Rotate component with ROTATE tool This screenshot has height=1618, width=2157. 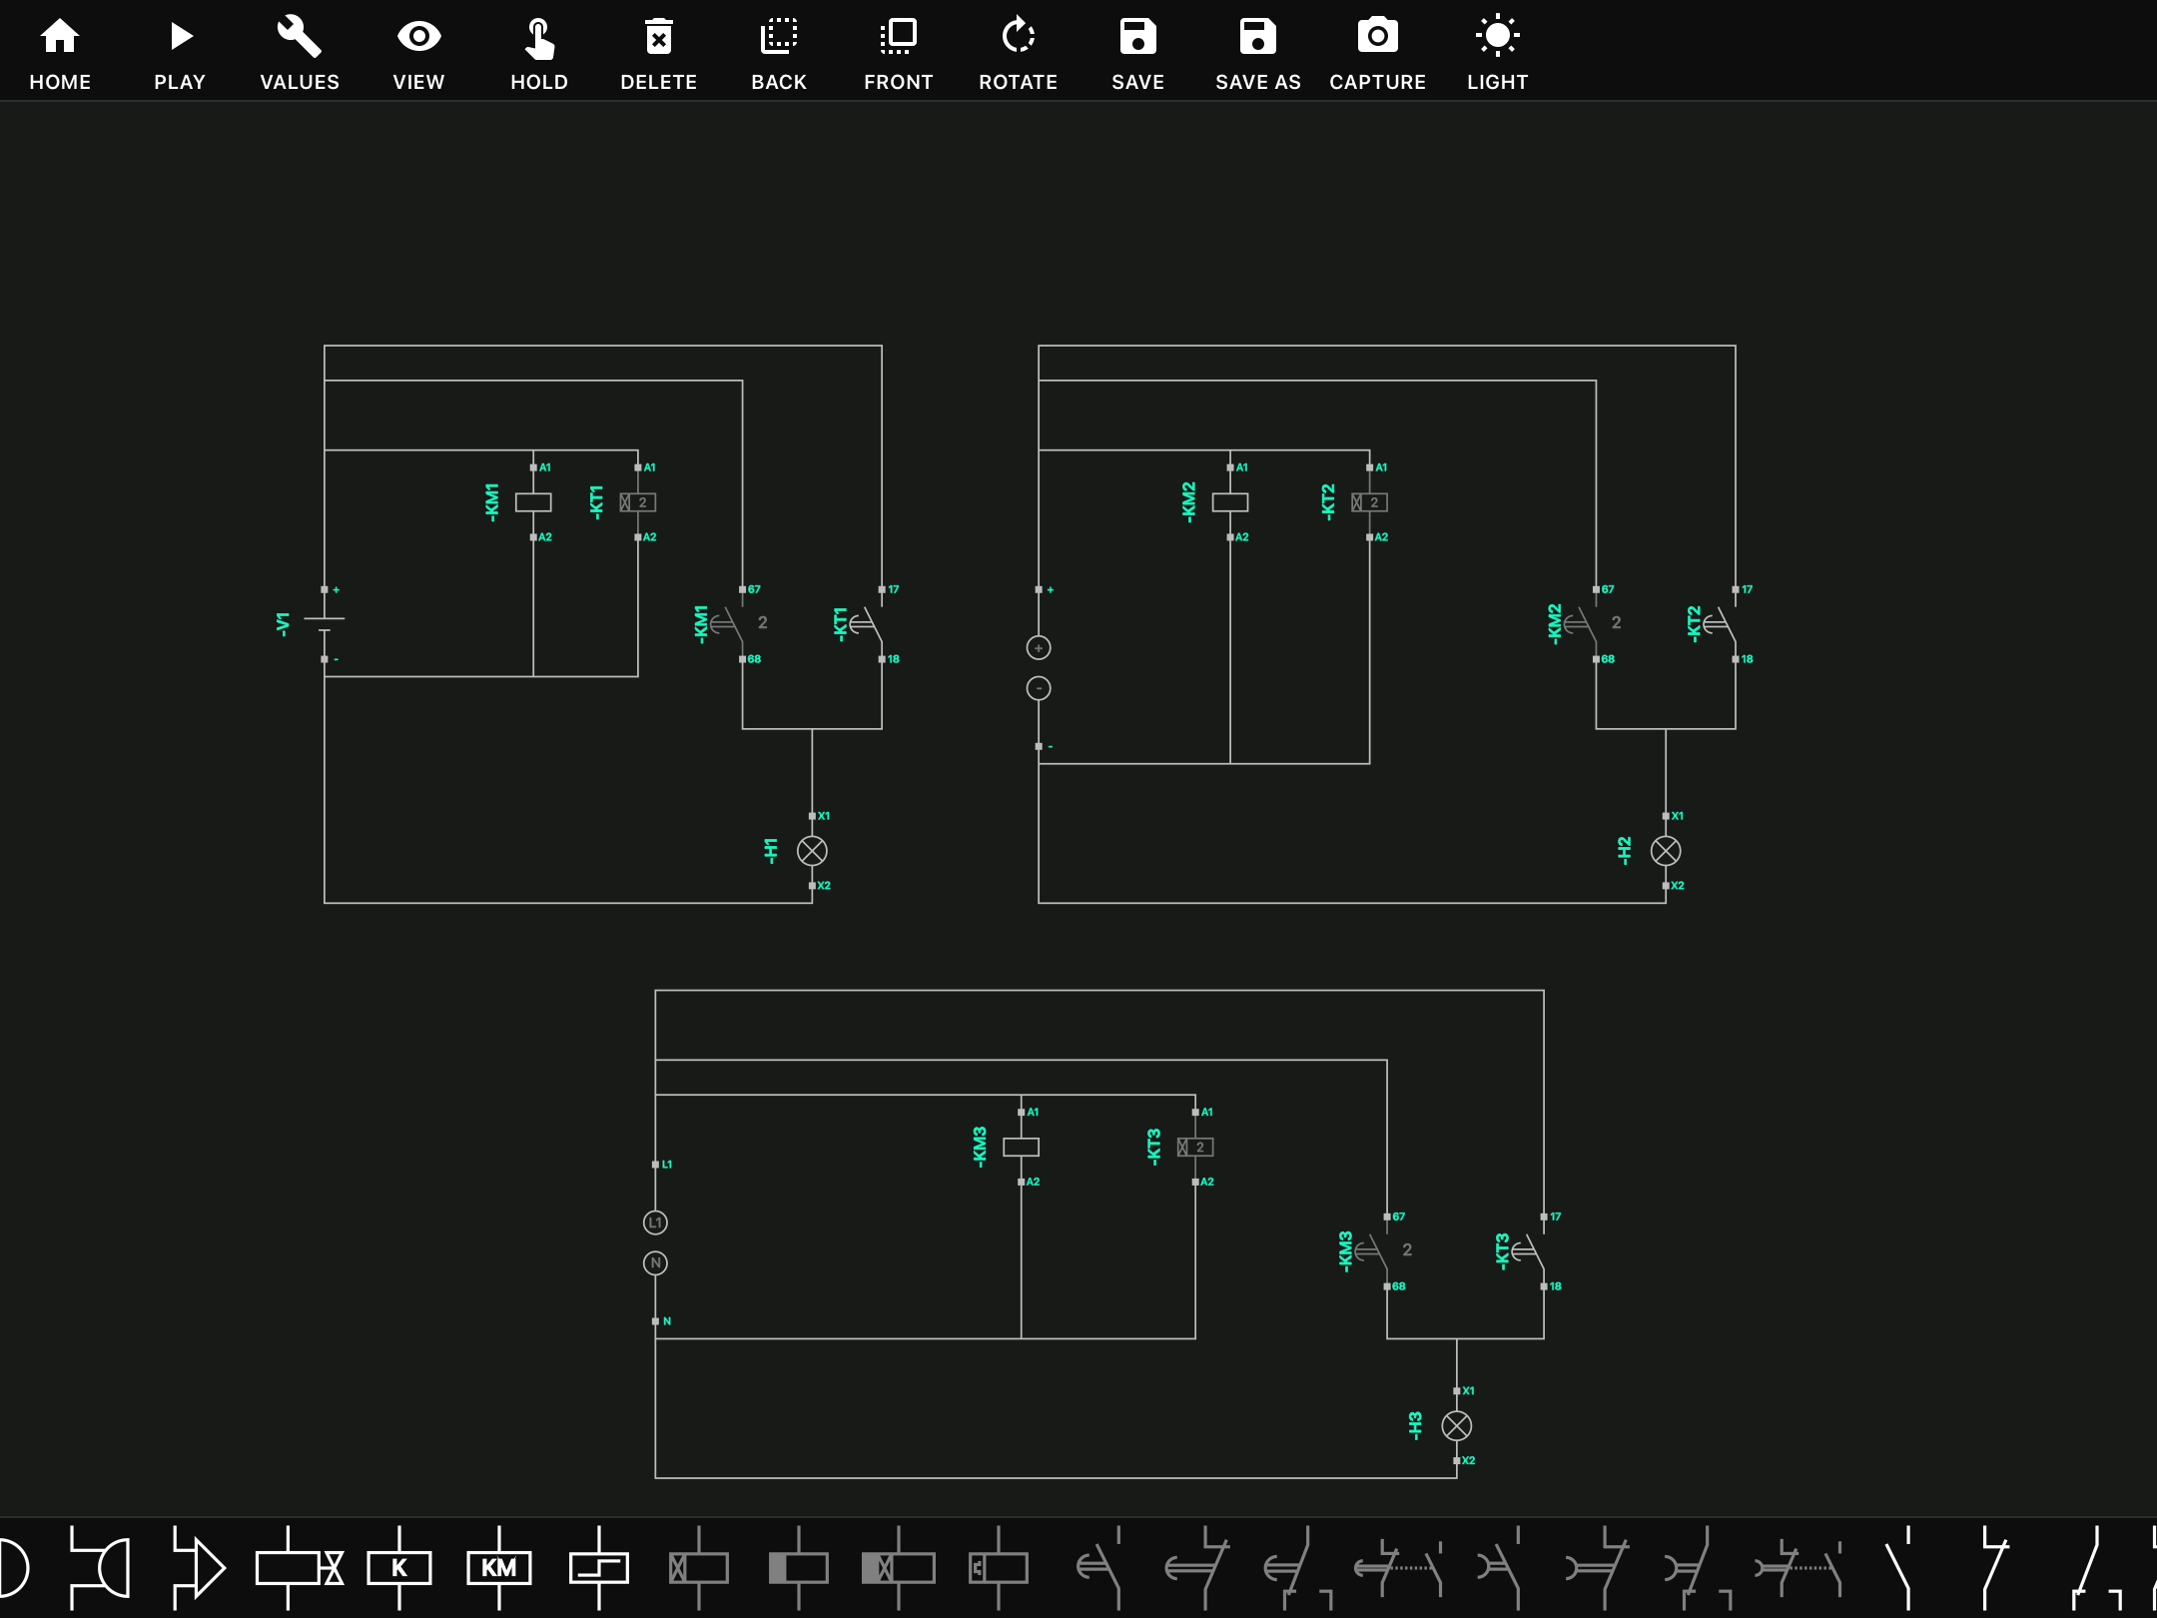coord(1019,53)
